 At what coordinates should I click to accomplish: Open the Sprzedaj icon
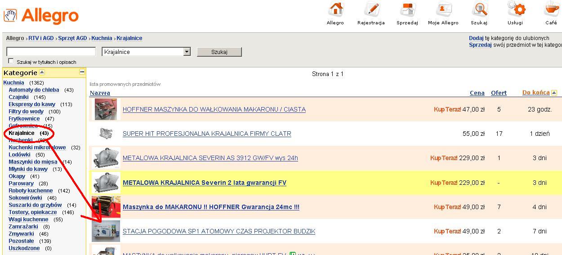(x=407, y=9)
